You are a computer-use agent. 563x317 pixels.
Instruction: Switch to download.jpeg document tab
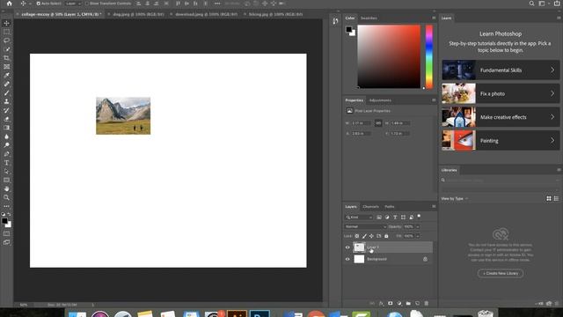click(x=206, y=14)
